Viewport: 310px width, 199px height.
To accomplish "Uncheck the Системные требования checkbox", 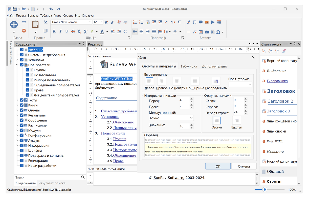I will [22, 55].
